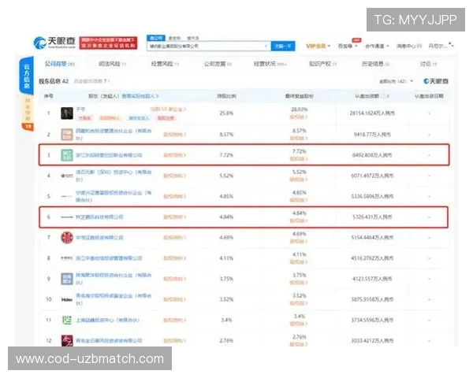Open the red round company logo in row 7

click(x=67, y=238)
